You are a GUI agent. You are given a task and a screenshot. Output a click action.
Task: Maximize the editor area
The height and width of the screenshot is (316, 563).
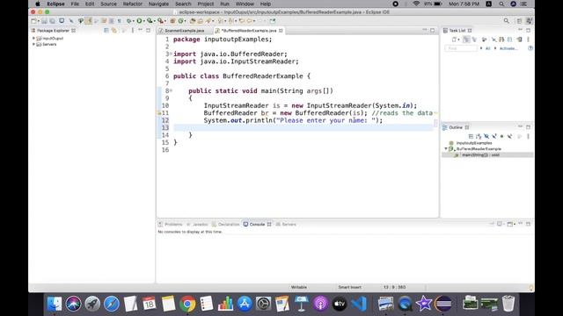(x=433, y=31)
